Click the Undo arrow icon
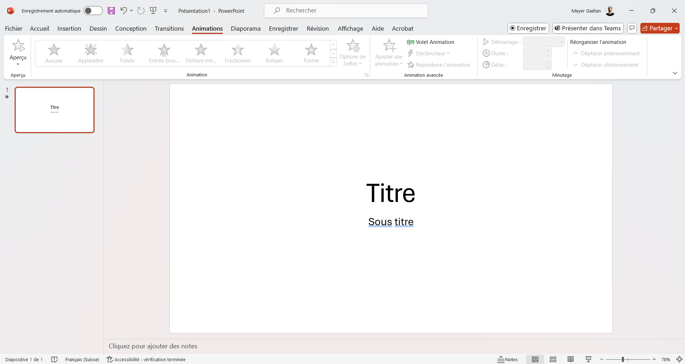The image size is (685, 364). pyautogui.click(x=123, y=10)
